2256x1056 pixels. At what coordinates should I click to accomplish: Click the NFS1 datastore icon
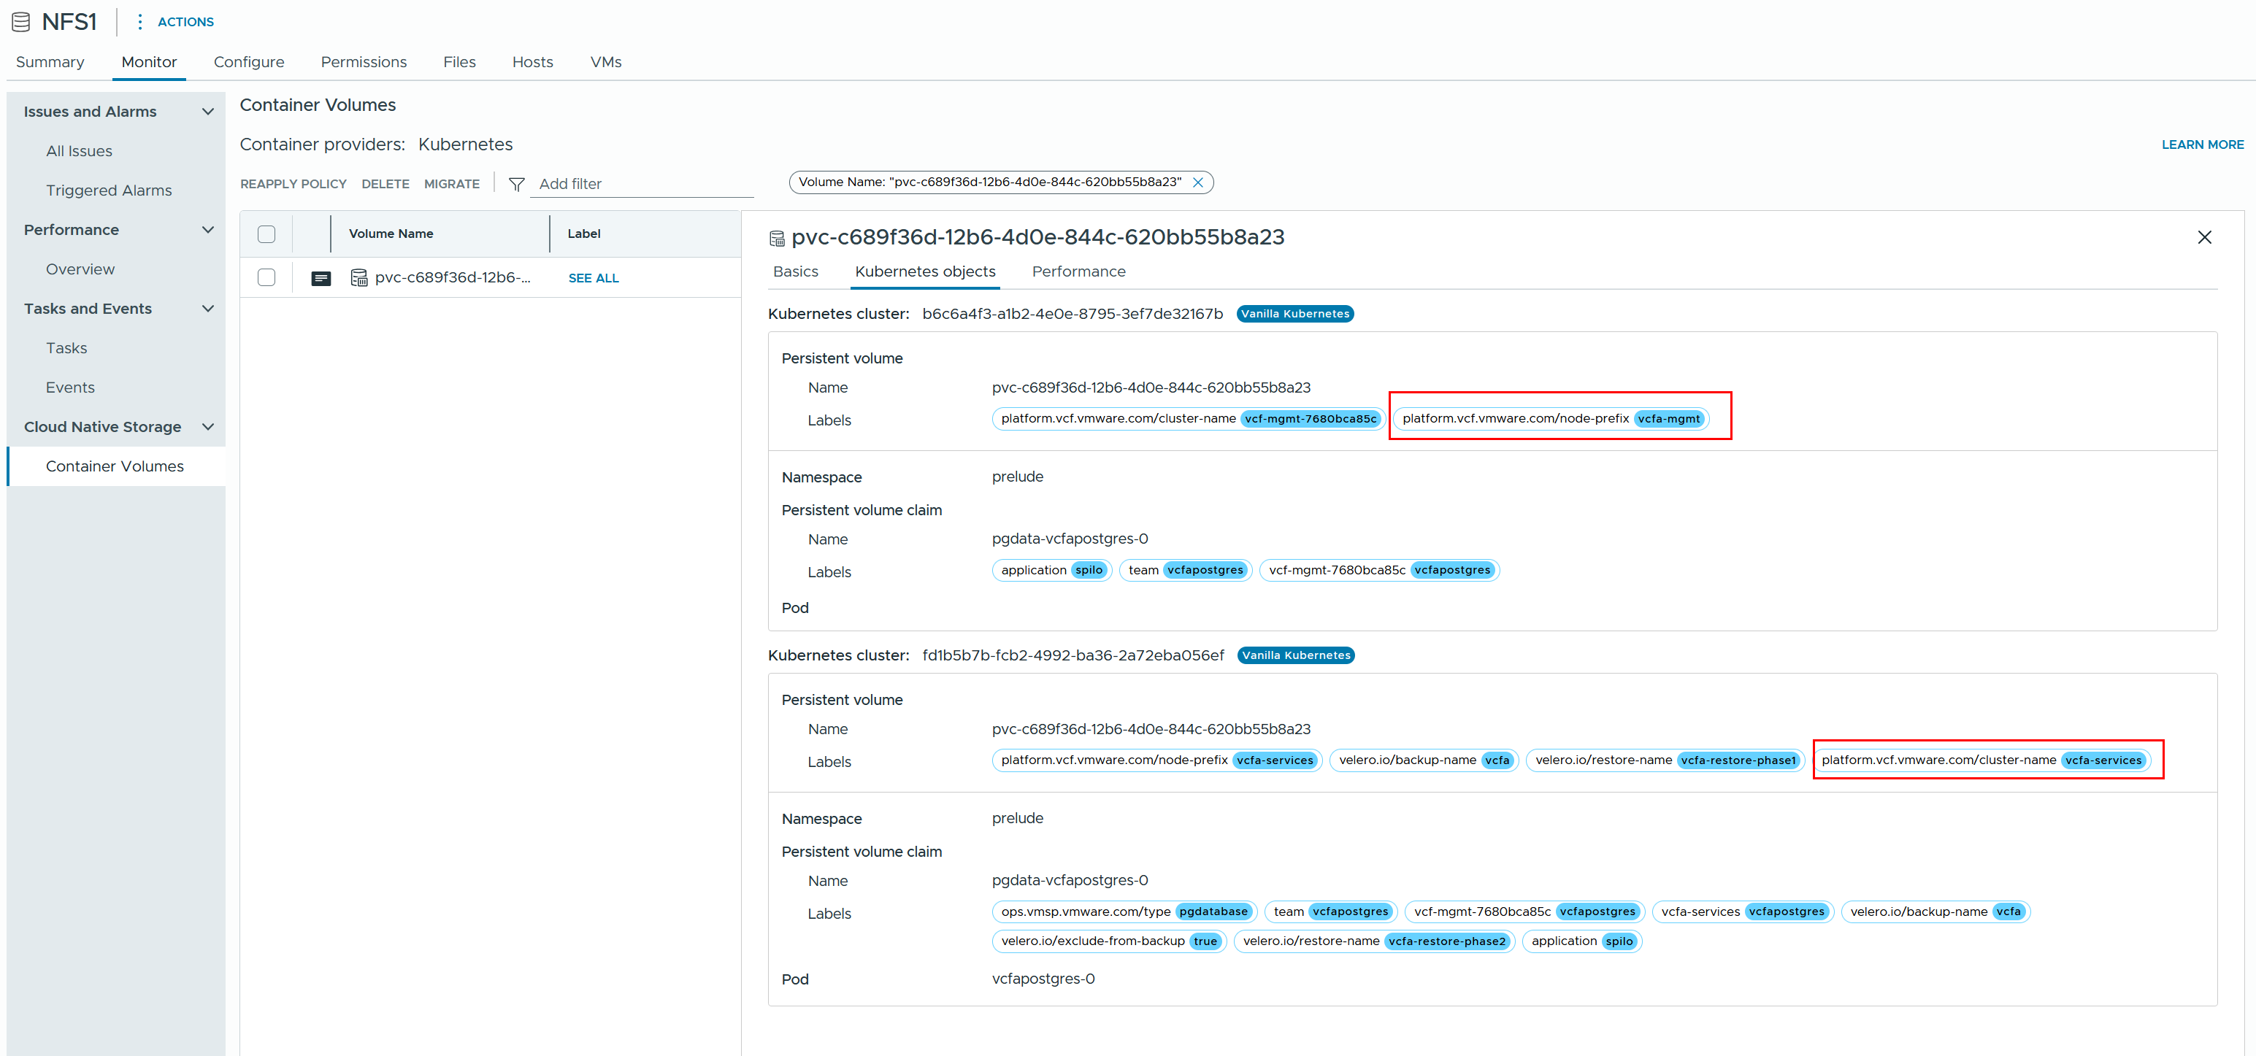click(x=21, y=22)
